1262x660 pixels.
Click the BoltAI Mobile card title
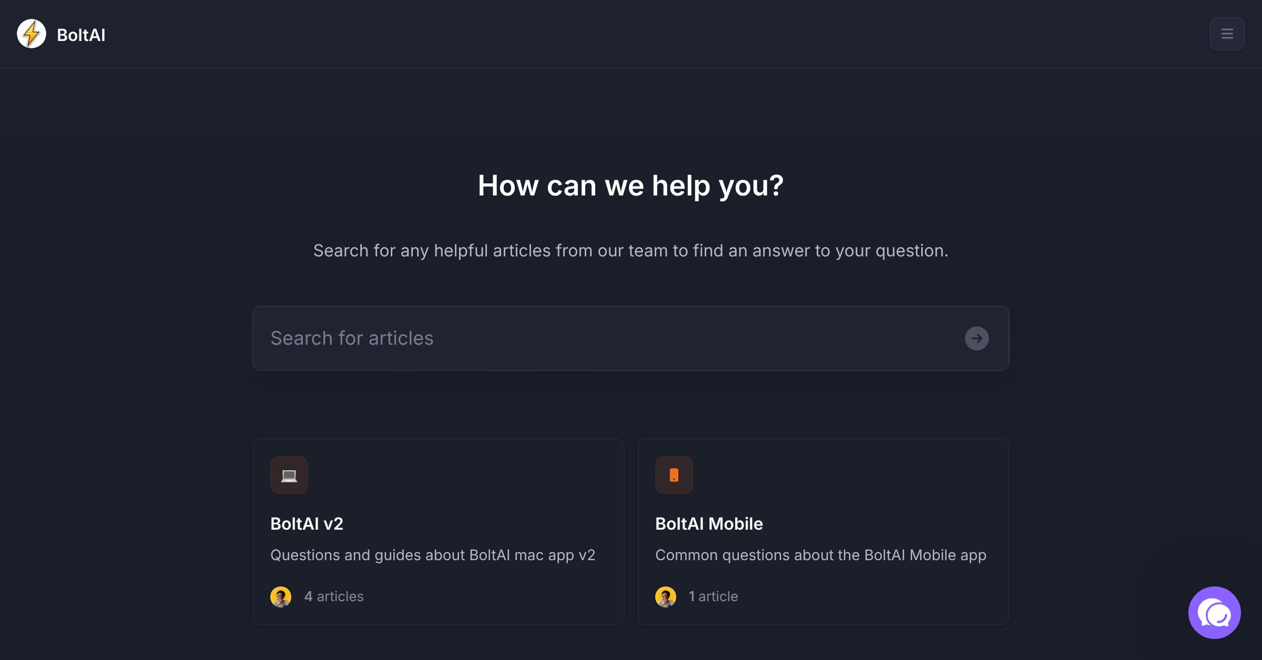coord(709,523)
